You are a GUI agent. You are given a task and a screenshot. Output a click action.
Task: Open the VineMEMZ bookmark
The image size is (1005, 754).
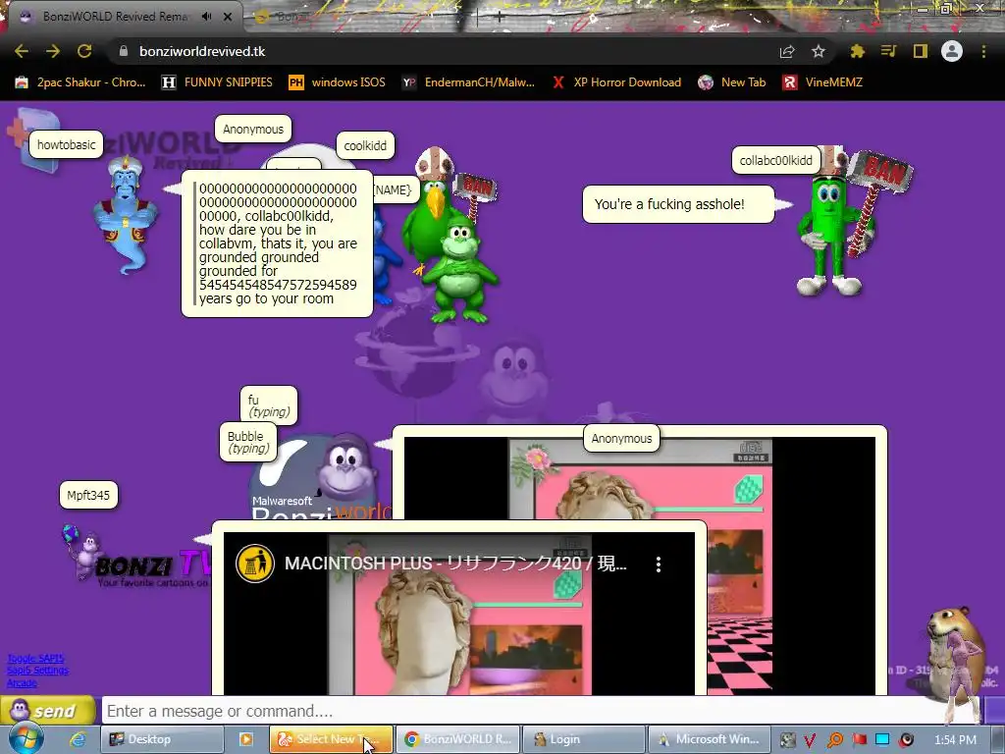click(x=822, y=82)
